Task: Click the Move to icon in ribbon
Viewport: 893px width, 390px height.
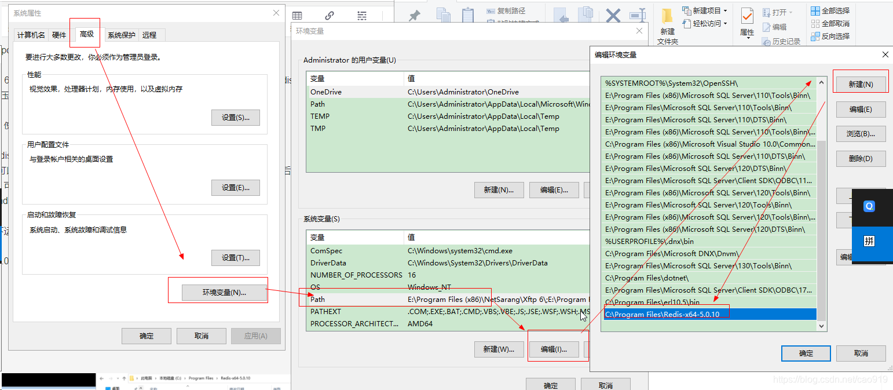Action: tap(560, 16)
